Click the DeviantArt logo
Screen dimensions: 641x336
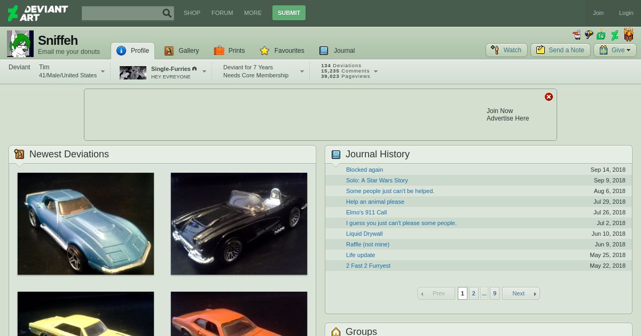[38, 13]
